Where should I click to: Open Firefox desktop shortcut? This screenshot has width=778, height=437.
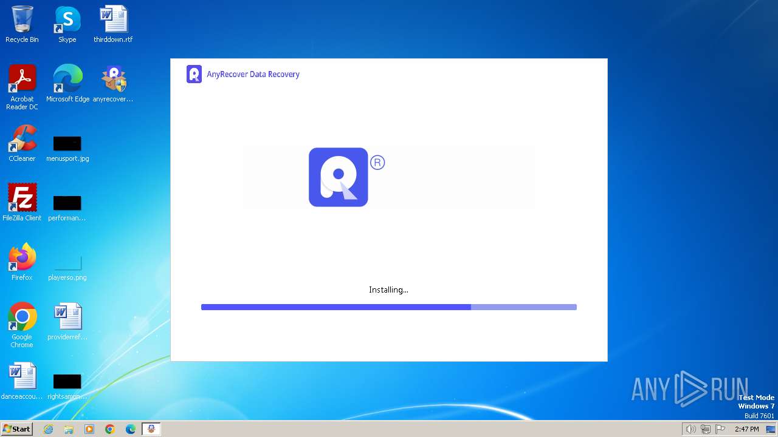(x=22, y=262)
